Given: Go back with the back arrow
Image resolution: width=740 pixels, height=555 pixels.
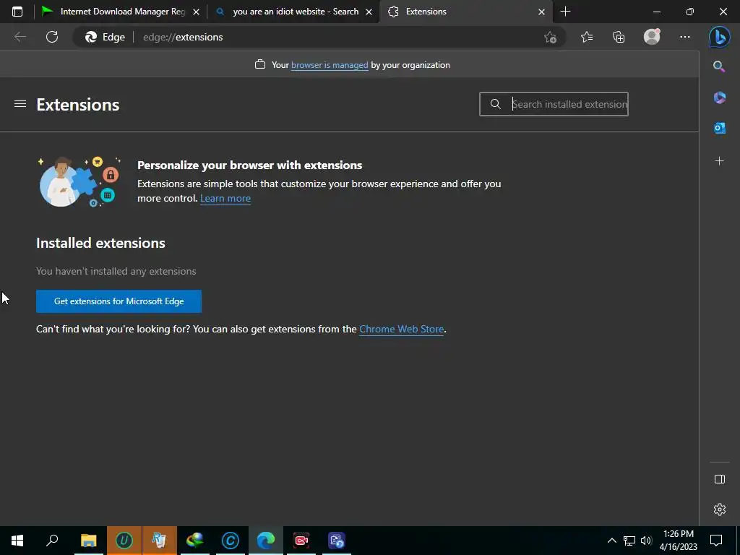Looking at the screenshot, I should pyautogui.click(x=20, y=37).
